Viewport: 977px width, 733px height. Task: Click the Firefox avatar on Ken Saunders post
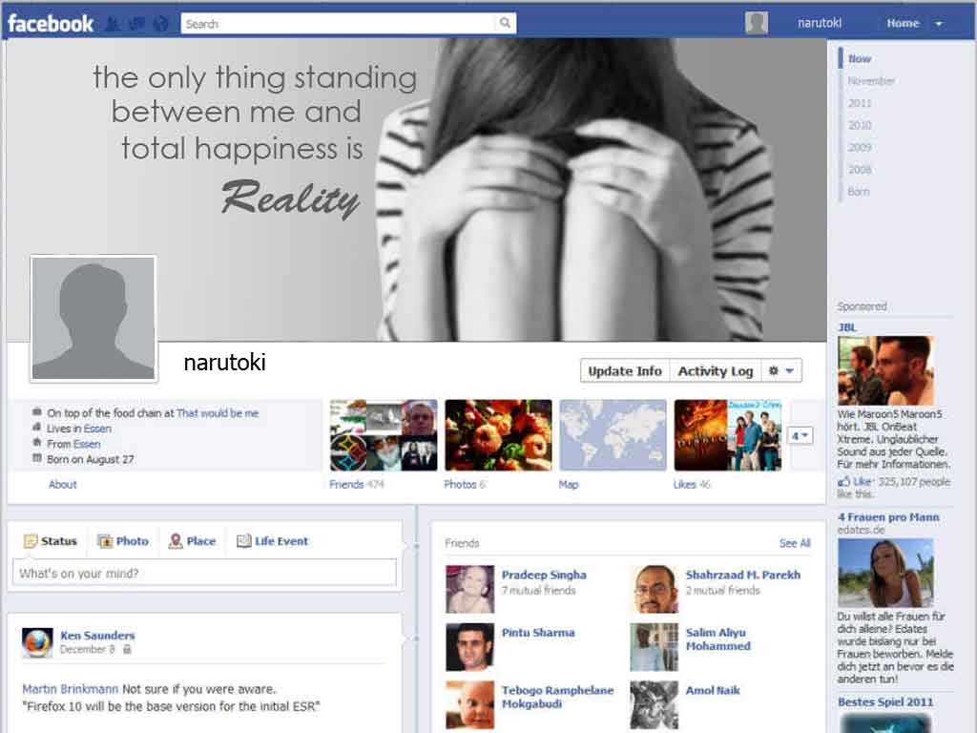click(x=37, y=642)
